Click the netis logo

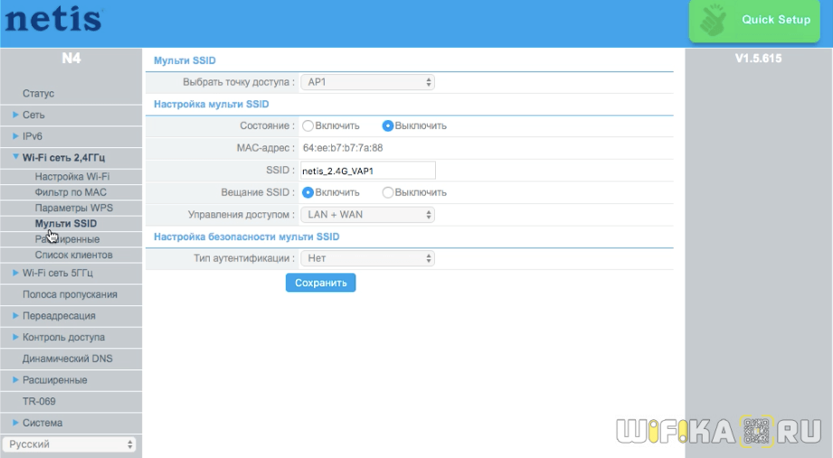(x=53, y=19)
